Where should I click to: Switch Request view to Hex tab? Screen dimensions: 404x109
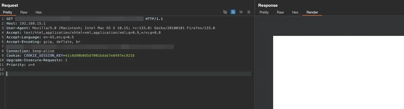39,12
